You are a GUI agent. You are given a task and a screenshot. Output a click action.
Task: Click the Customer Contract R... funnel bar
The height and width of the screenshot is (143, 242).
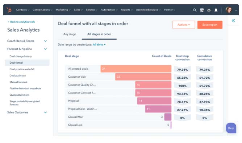coord(153,93)
